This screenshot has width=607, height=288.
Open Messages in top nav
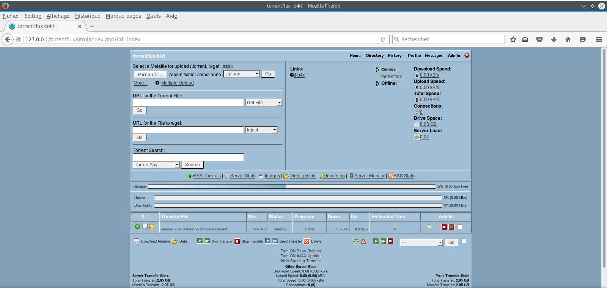434,56
